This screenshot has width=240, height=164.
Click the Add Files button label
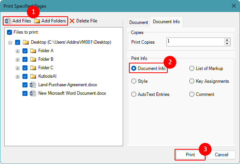tap(22, 21)
